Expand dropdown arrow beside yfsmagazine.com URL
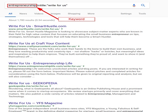The width and height of the screenshot is (168, 112). coord(53,106)
